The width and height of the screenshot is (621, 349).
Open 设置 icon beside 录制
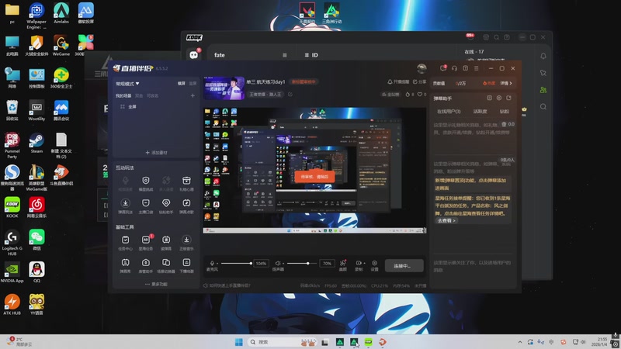[374, 263]
